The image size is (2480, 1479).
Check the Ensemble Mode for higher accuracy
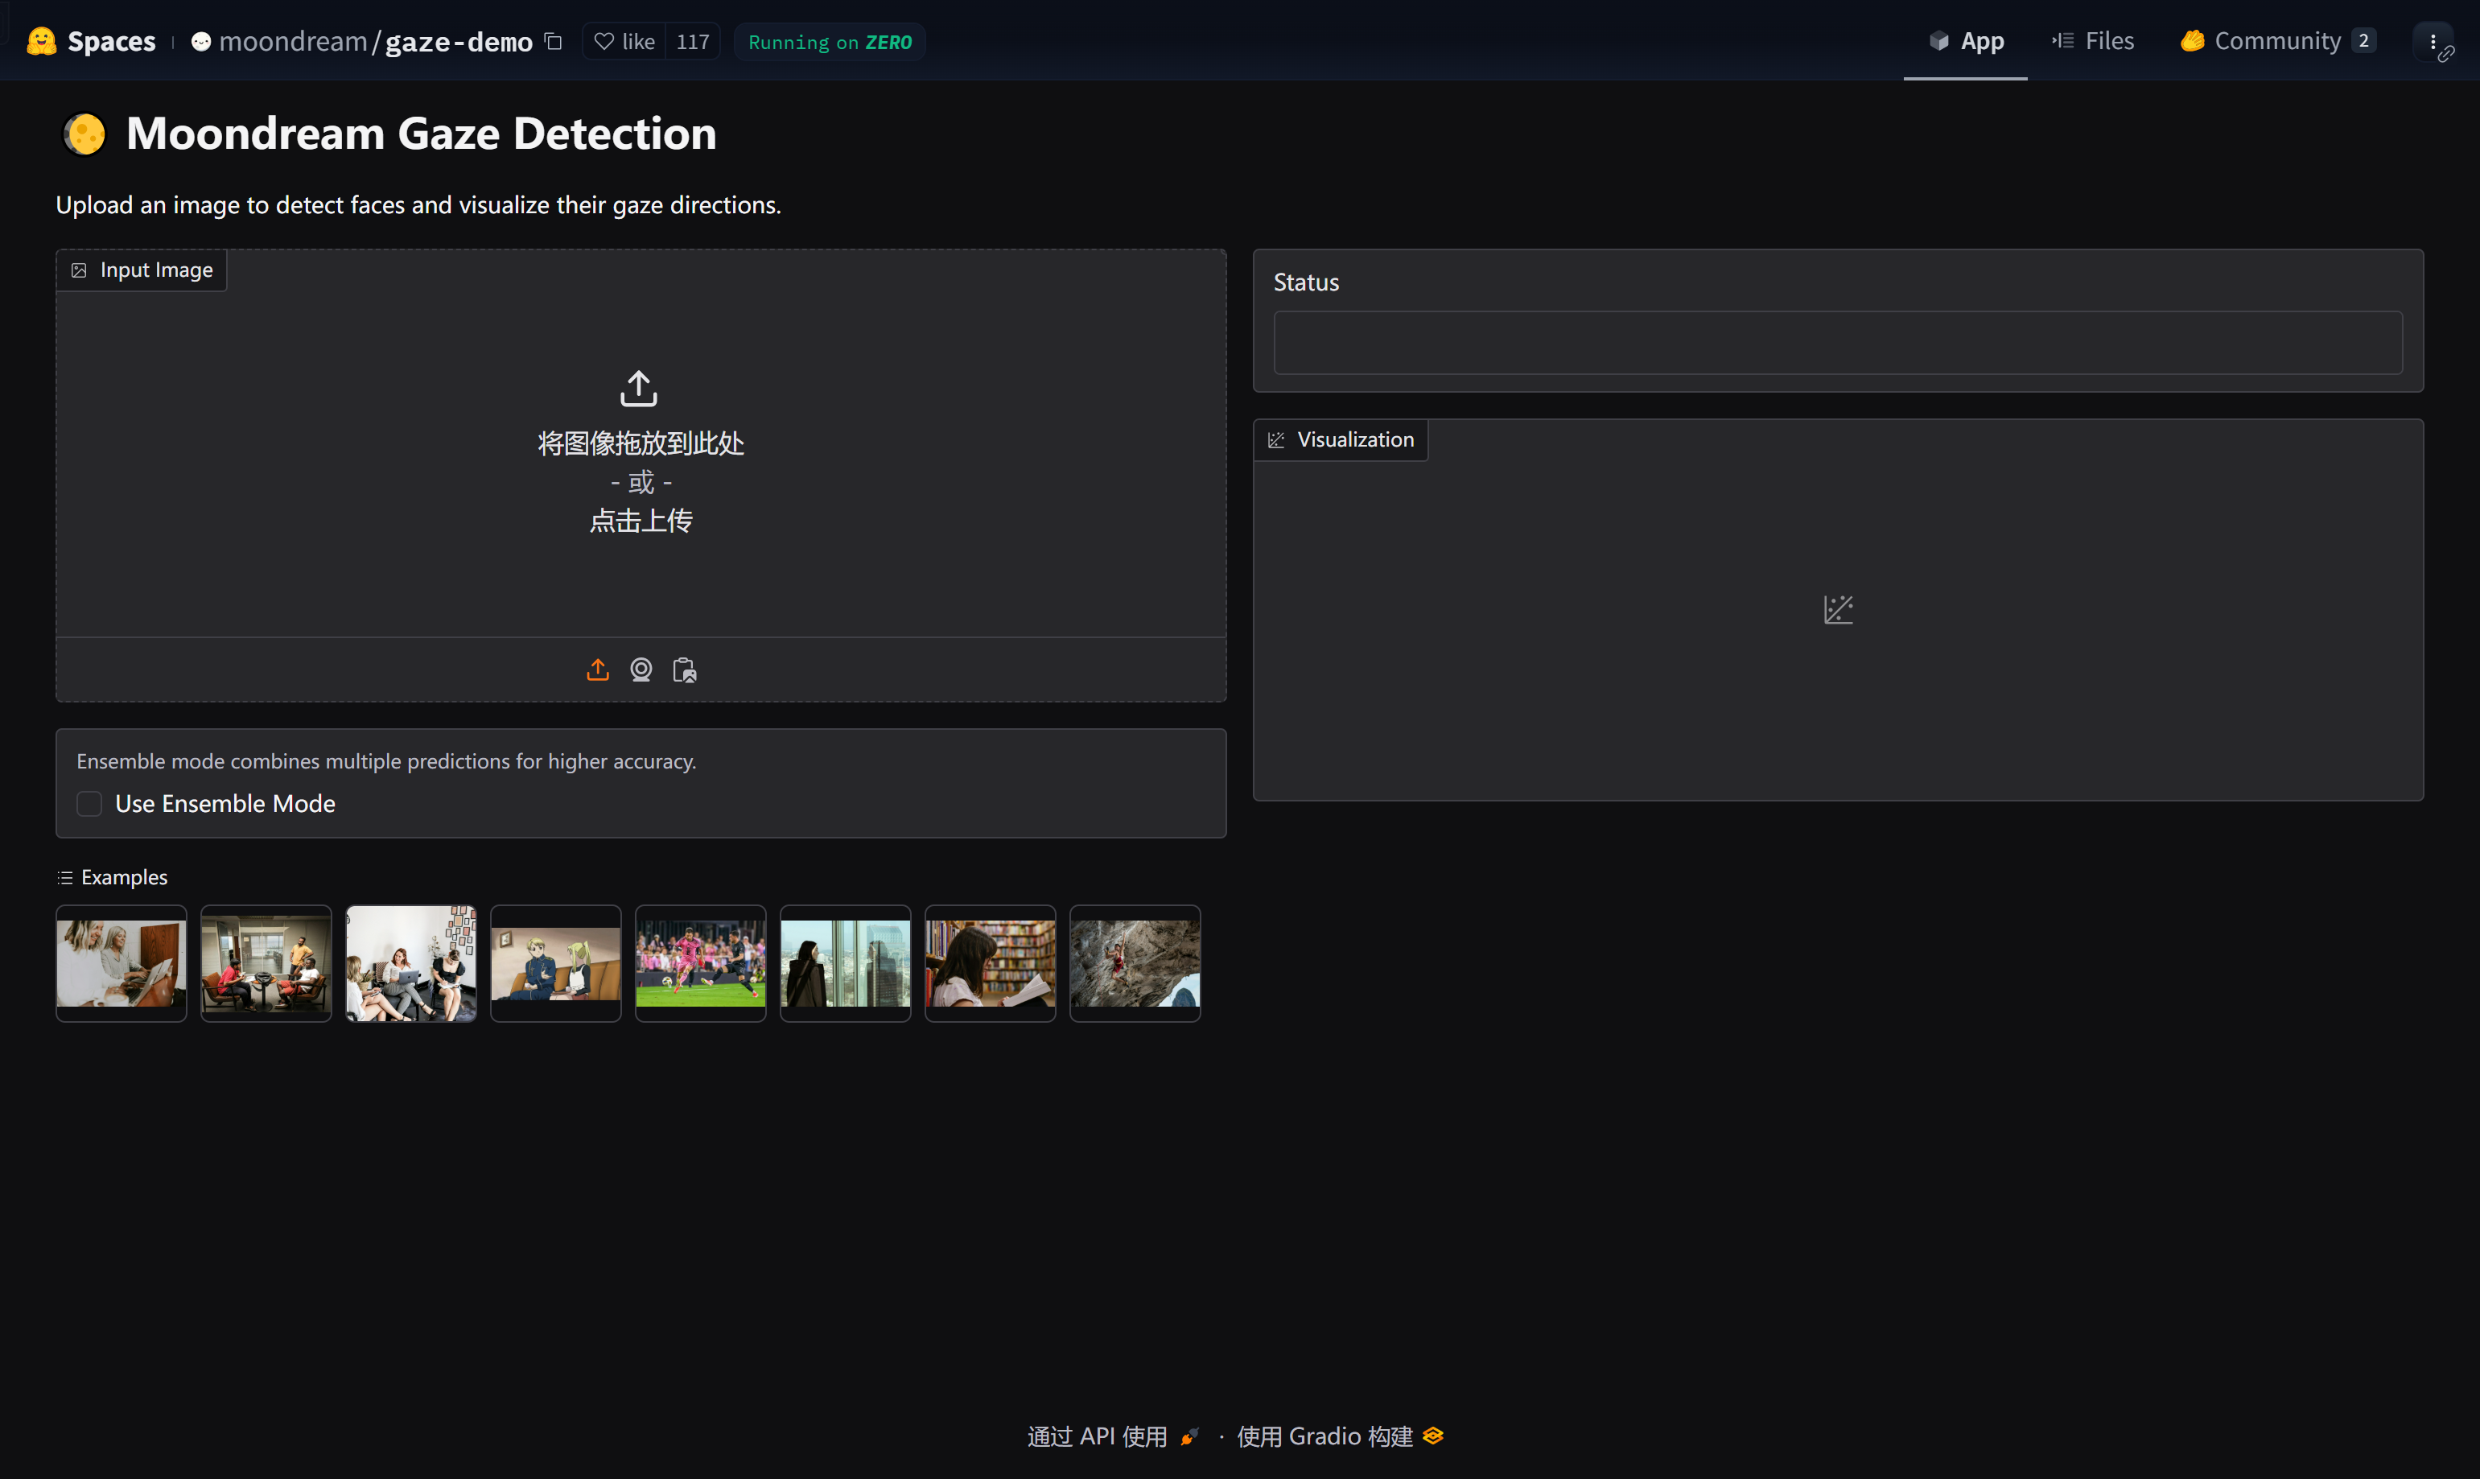click(90, 803)
